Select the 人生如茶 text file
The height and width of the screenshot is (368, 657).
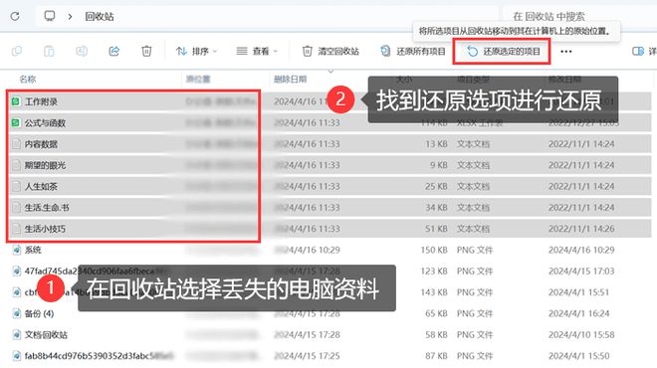41,187
